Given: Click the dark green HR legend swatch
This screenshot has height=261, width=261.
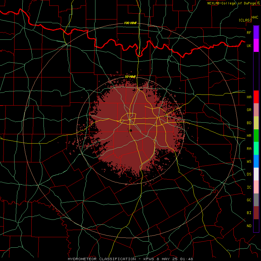Looking at the screenshot, I should coord(256,136).
